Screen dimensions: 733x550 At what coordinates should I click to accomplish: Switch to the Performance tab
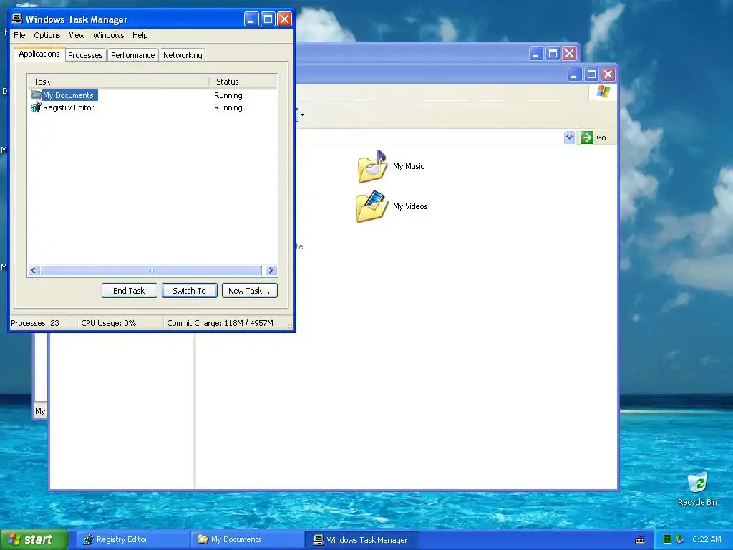(x=132, y=55)
